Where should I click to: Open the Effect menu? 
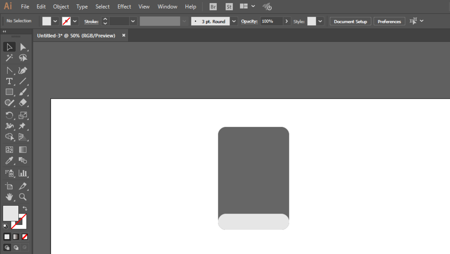click(124, 7)
